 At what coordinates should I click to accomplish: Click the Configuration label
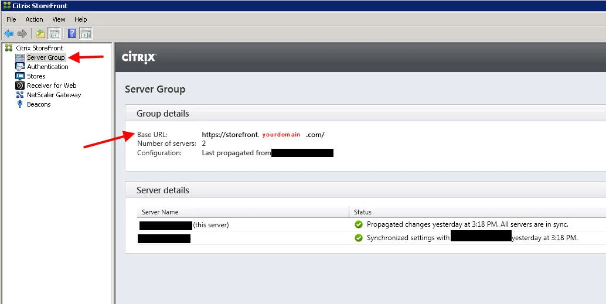tap(159, 153)
